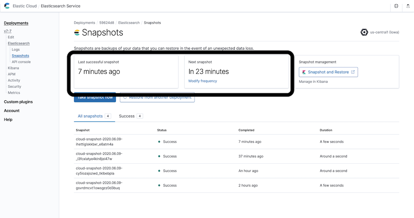Click the Elasticsearch icon beside Snapshots title
The height and width of the screenshot is (218, 414).
tap(77, 32)
